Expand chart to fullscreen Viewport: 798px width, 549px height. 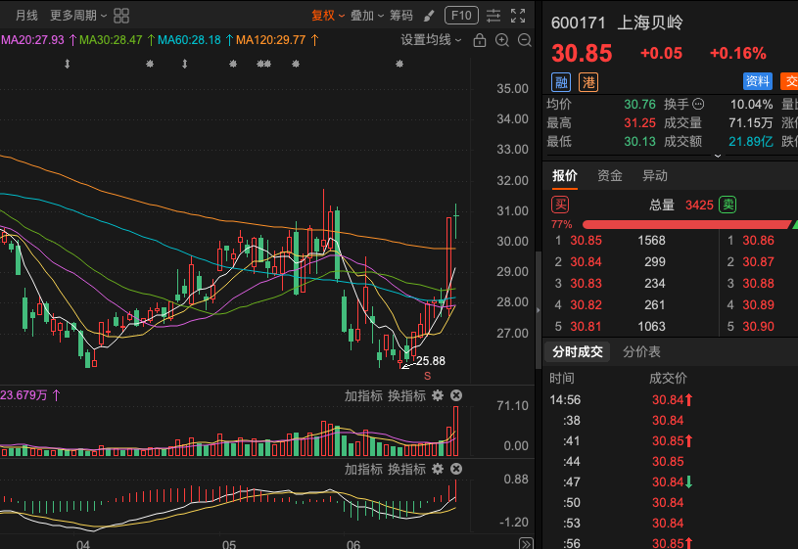pyautogui.click(x=518, y=16)
